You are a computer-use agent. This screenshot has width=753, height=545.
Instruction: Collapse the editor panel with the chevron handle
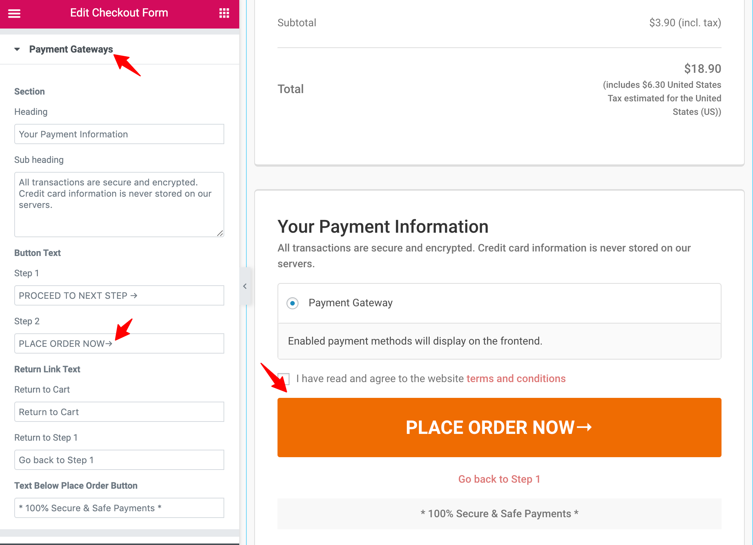(245, 286)
